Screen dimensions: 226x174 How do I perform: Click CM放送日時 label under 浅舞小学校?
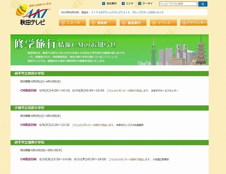(x=28, y=159)
